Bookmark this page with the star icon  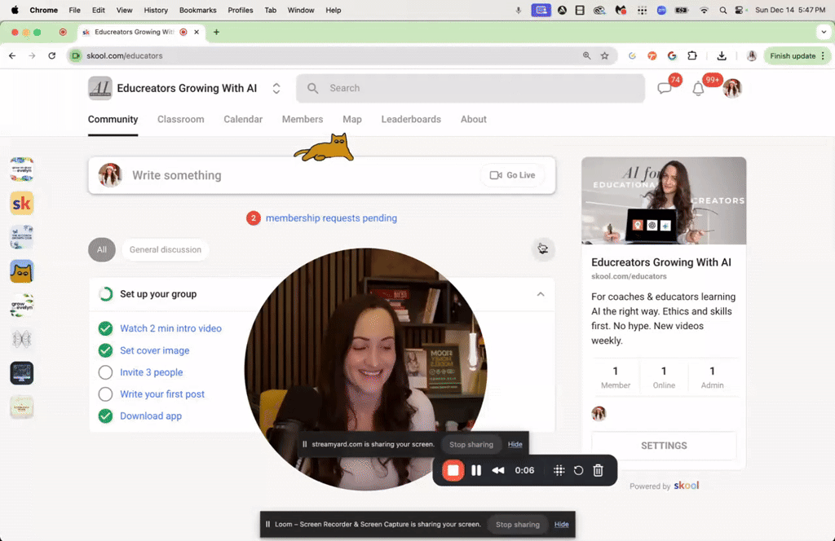click(604, 56)
